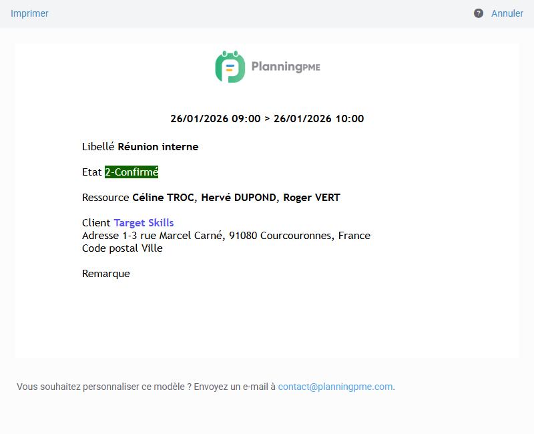This screenshot has height=434, width=534.
Task: Click the Libellé field label
Action: click(98, 147)
